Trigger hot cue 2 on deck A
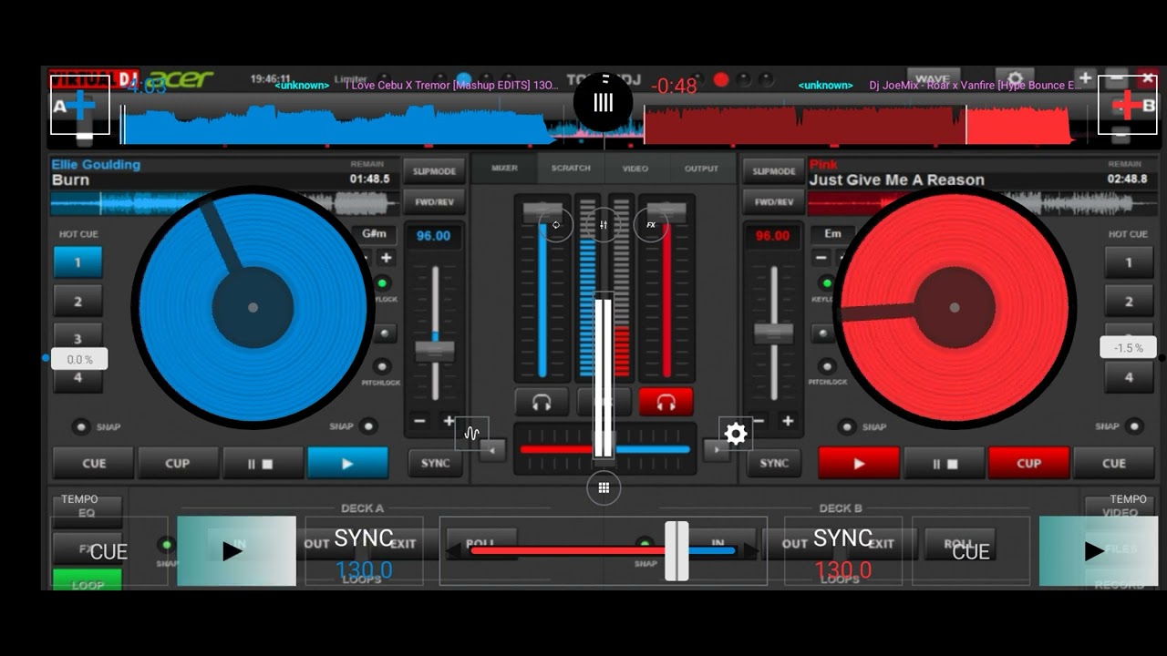 (x=77, y=302)
